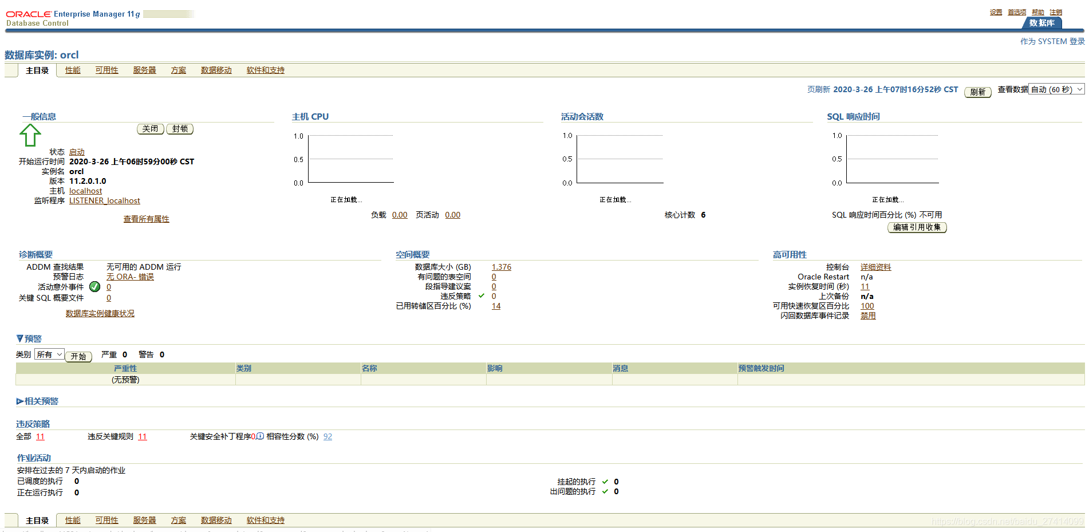Switch to the 性能 tab at top
The width and height of the screenshot is (1089, 532).
pos(73,70)
